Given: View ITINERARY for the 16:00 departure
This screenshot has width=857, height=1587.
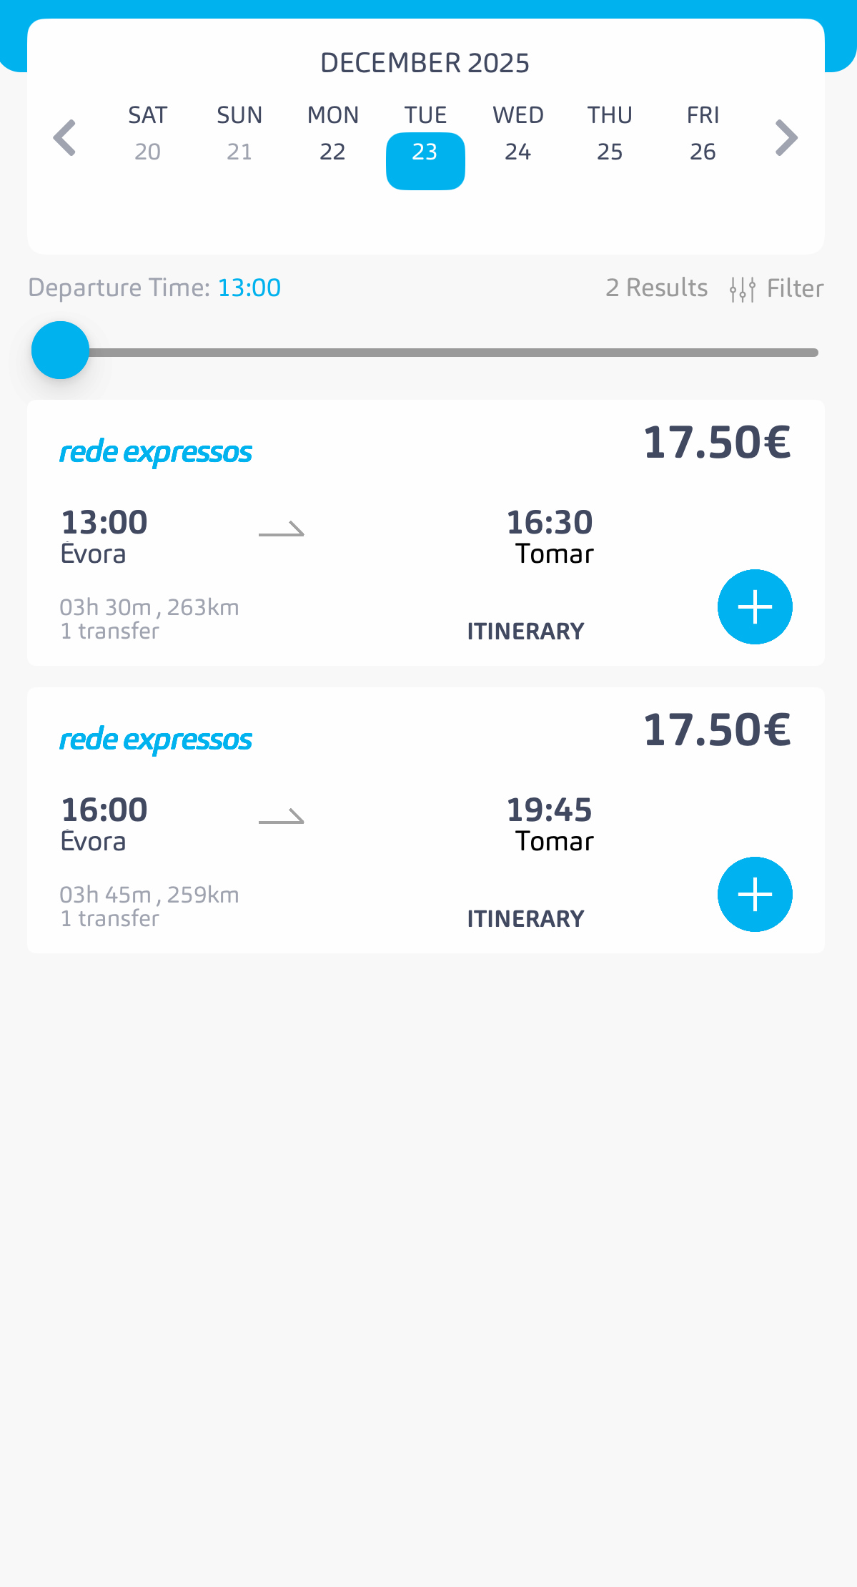Looking at the screenshot, I should (525, 919).
